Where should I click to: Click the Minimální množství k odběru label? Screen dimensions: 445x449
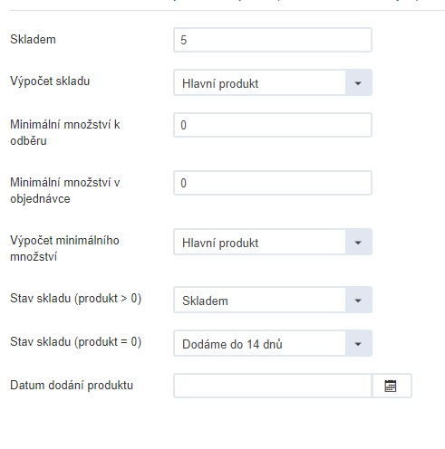[65, 132]
